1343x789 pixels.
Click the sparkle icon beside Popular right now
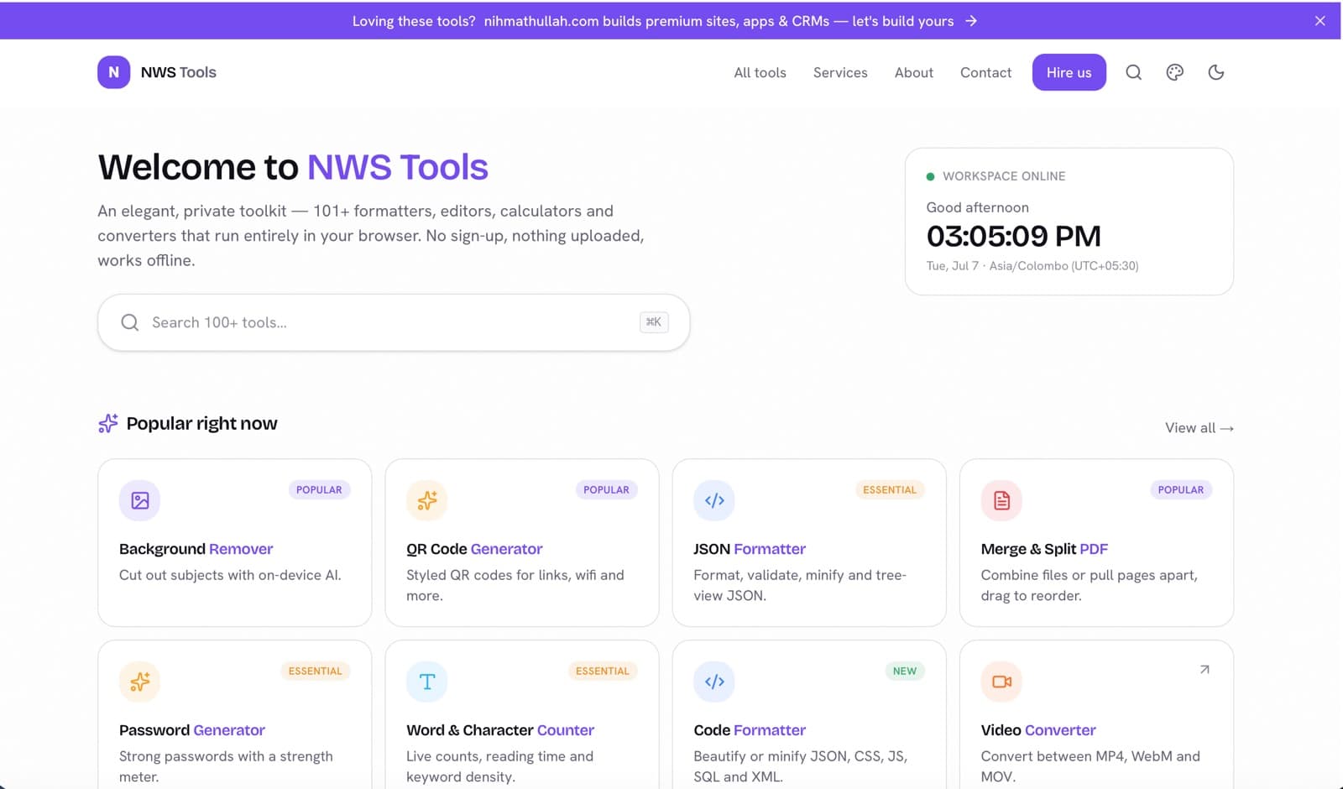point(107,423)
